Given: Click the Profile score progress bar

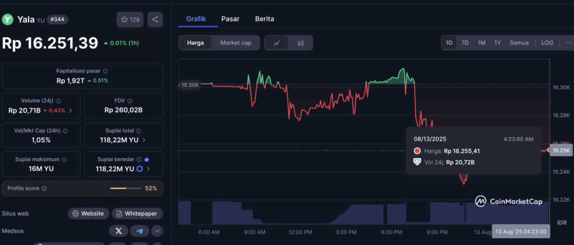Looking at the screenshot, I should click(126, 188).
